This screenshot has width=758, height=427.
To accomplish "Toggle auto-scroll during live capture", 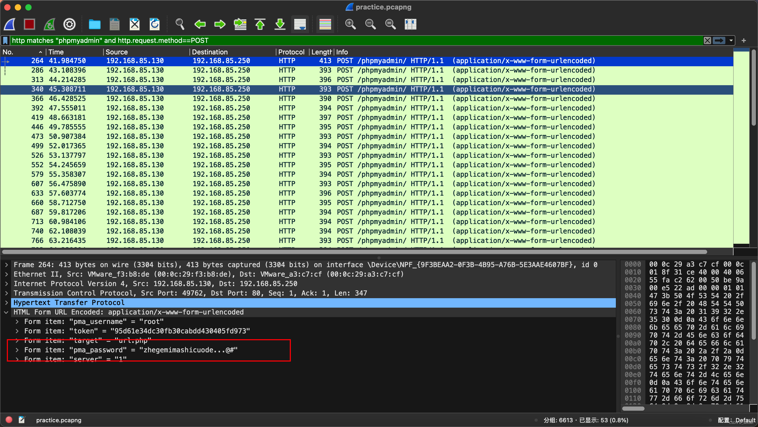I will (x=300, y=24).
